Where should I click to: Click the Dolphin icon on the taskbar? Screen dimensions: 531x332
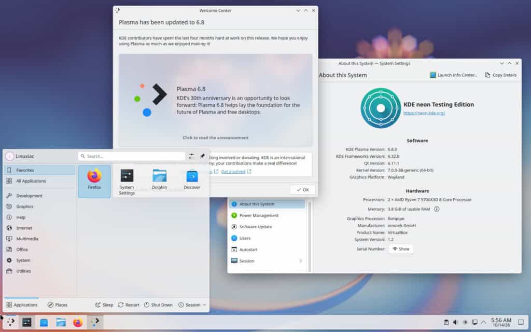pyautogui.click(x=61, y=323)
